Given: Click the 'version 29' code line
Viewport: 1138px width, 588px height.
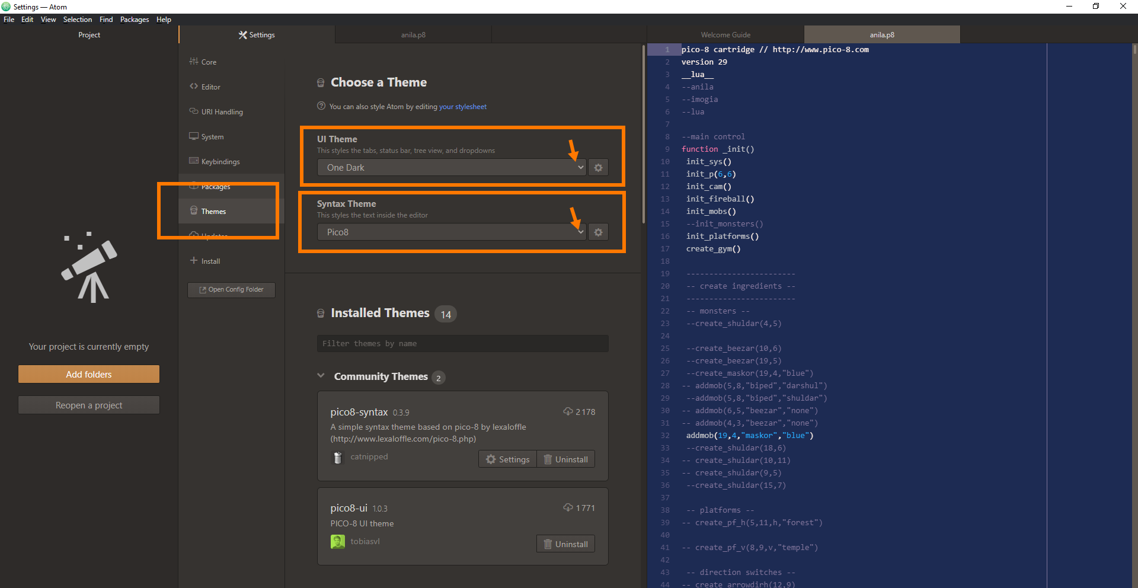Looking at the screenshot, I should [704, 62].
